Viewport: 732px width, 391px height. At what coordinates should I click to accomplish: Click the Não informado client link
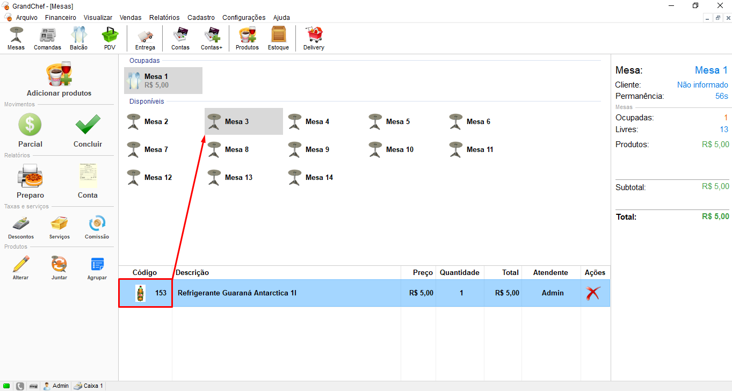(702, 85)
